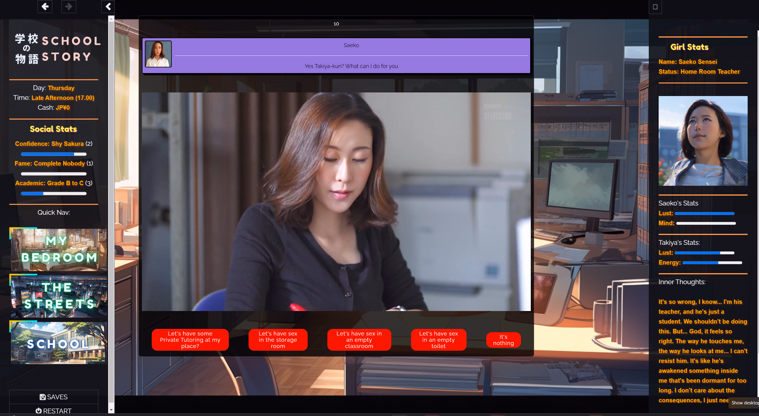This screenshot has height=416, width=759.
Task: Go back with the left arrow icon
Action: pos(45,7)
